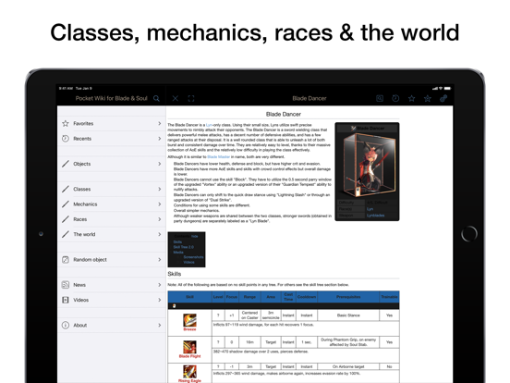Open the history clock icon in toolbar
The width and height of the screenshot is (510, 383).
pos(395,98)
